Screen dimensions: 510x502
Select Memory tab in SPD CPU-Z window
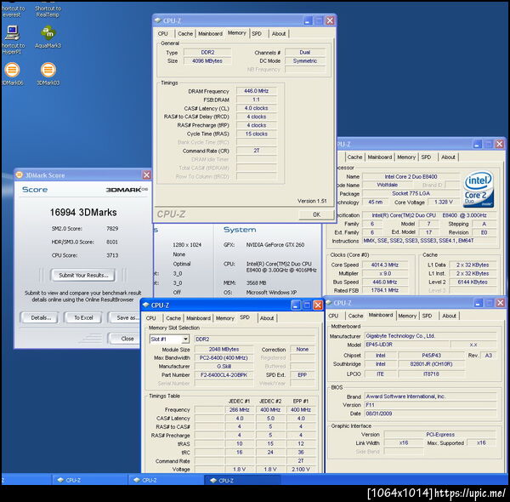point(224,318)
